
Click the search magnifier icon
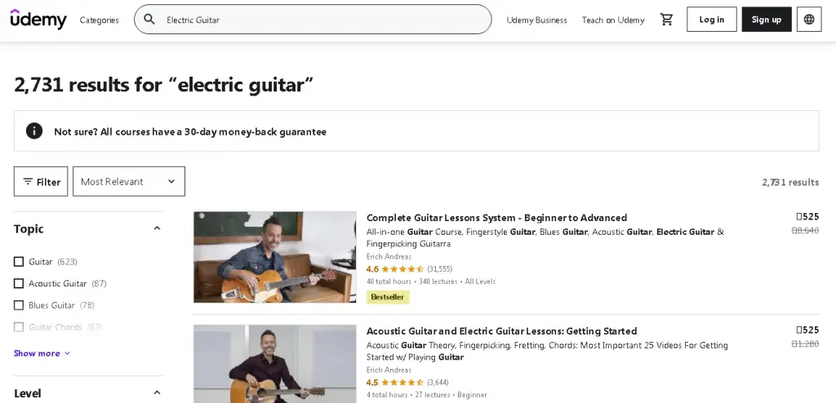[x=149, y=20]
